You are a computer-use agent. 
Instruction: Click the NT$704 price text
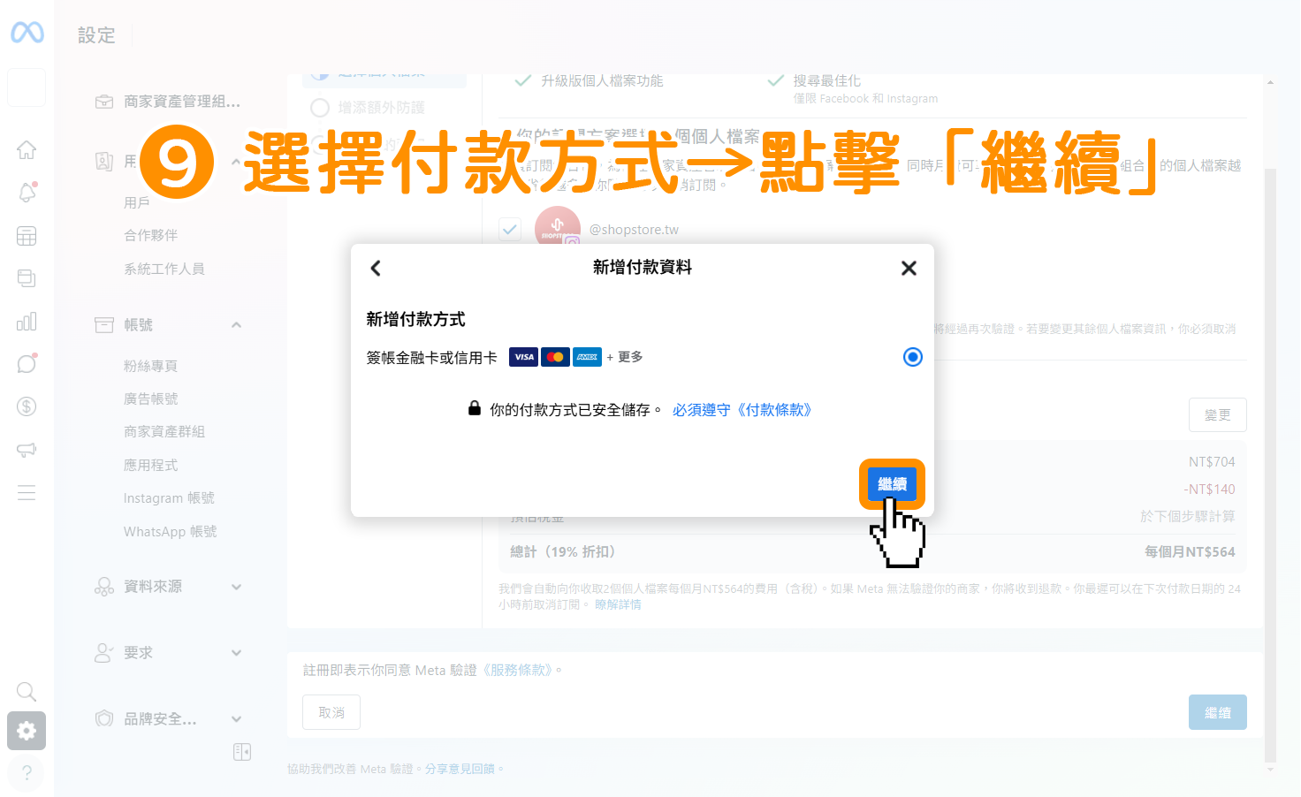[1212, 462]
